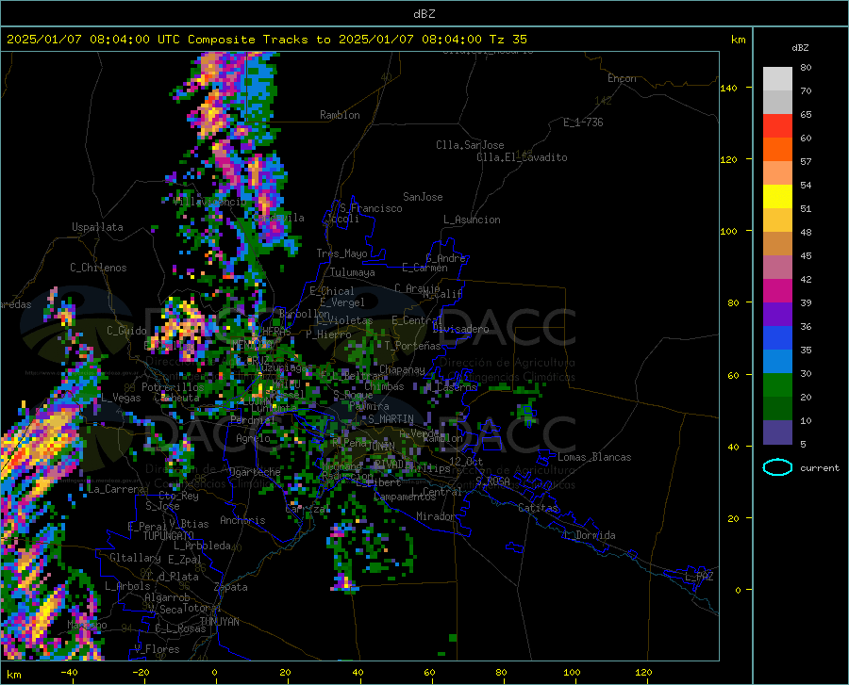Image resolution: width=849 pixels, height=685 pixels.
Task: Click the Potrerillos place label
Action: 173,387
